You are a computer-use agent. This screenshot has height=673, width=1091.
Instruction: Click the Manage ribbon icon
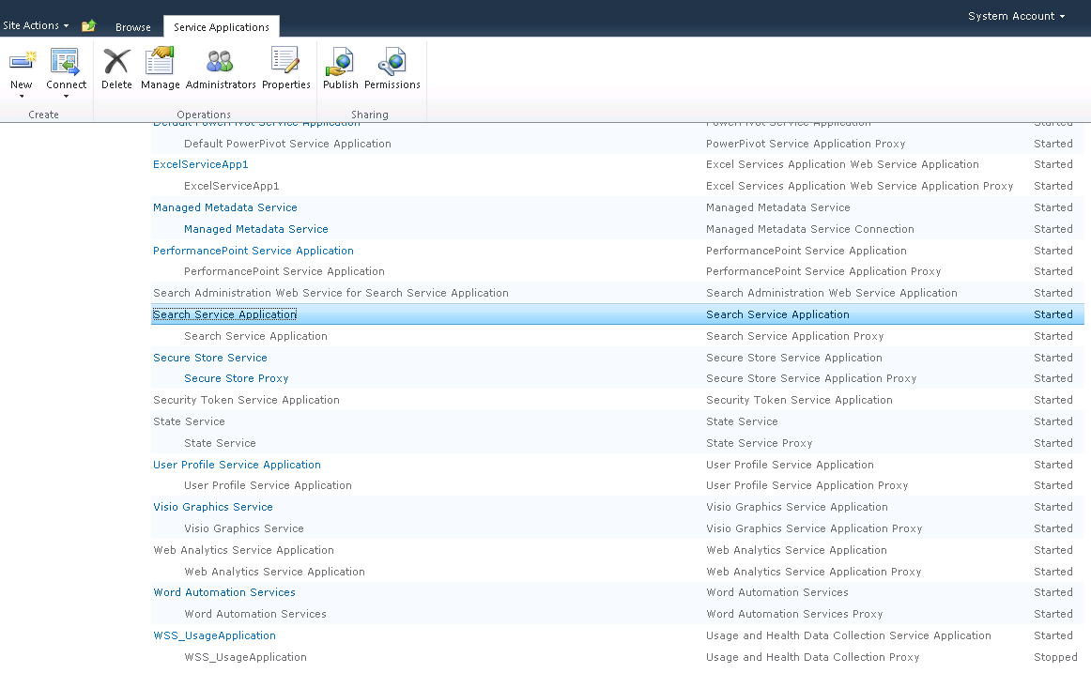(x=160, y=60)
